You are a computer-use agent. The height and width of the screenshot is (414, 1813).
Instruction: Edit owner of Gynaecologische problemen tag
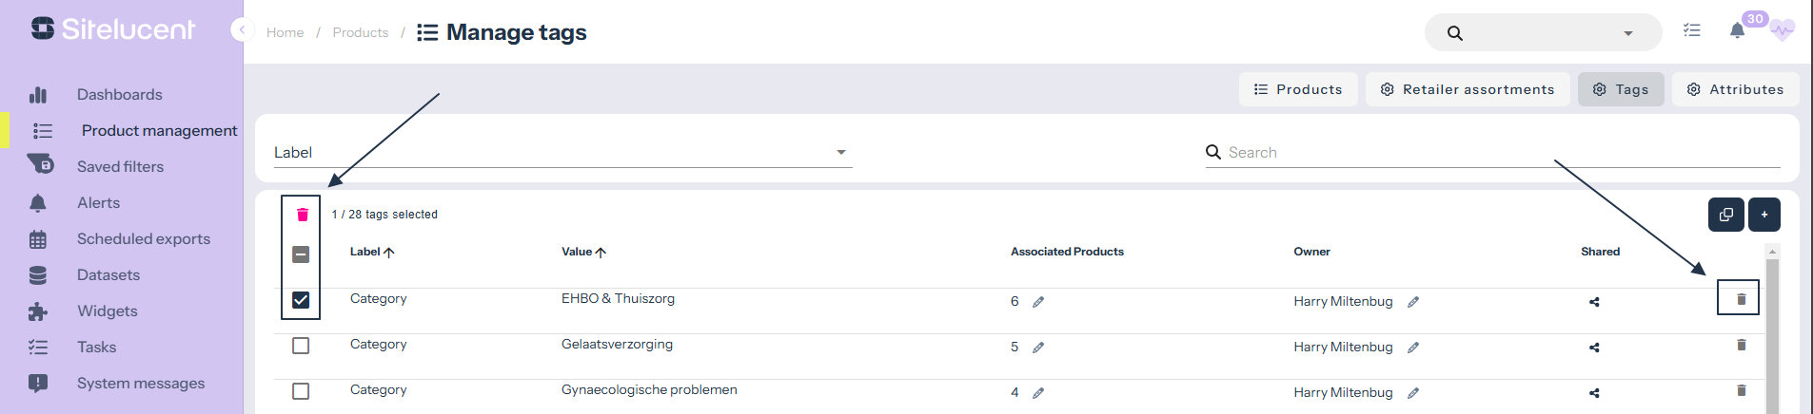tap(1413, 393)
